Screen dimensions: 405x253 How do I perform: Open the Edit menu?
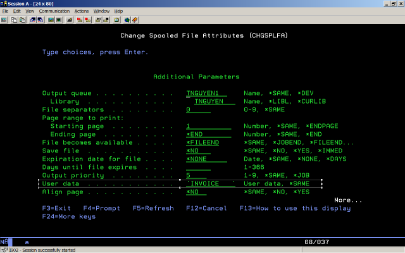16,11
